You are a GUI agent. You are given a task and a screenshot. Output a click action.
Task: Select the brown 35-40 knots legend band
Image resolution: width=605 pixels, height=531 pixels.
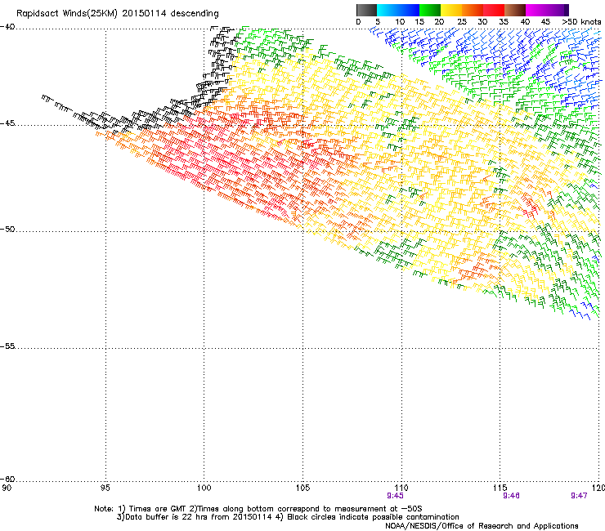click(x=515, y=10)
